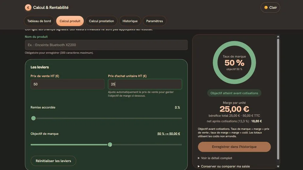This screenshot has height=170, width=303.
Task: Click the 50 % → 50,00 € value
Action: point(168,133)
